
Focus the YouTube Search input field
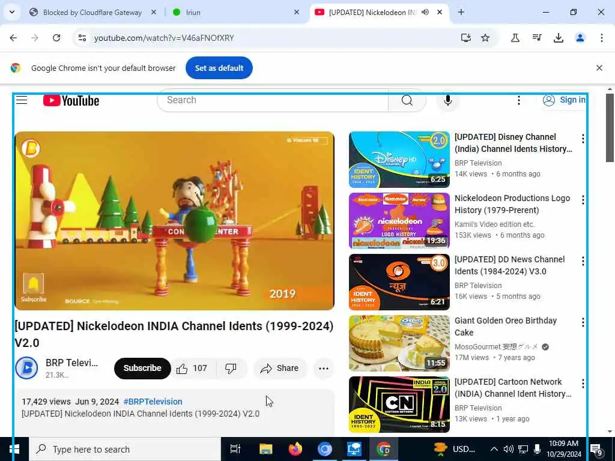(x=273, y=100)
